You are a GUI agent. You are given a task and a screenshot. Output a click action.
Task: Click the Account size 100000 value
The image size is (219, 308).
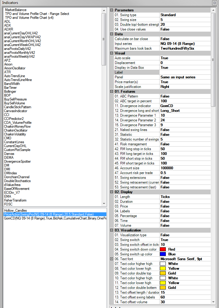(x=185, y=168)
